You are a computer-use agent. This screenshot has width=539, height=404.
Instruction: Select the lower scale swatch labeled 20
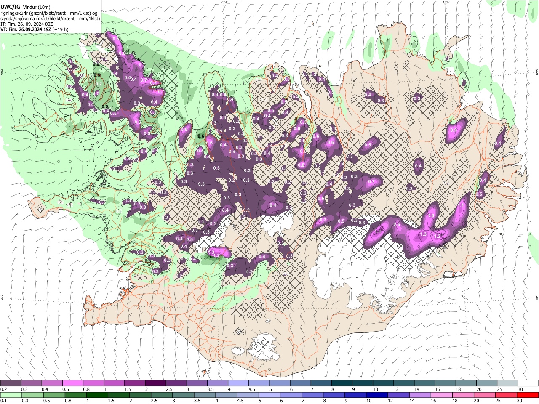click(484, 395)
